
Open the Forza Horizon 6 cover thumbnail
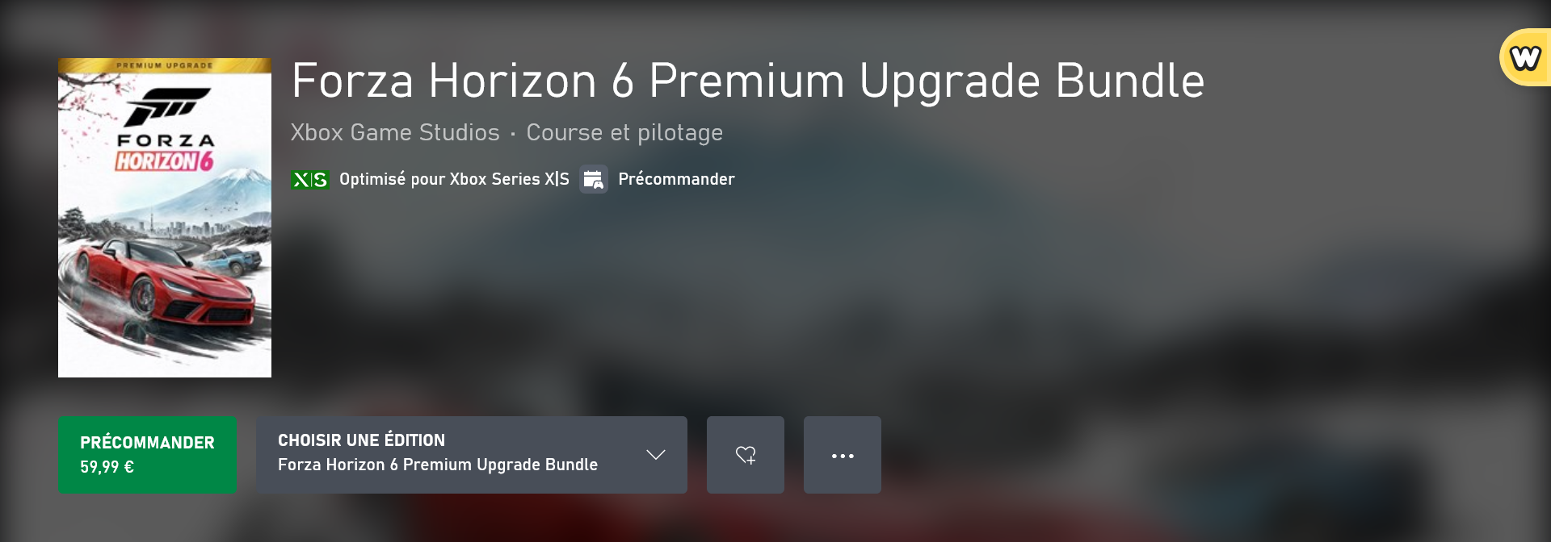coord(165,218)
